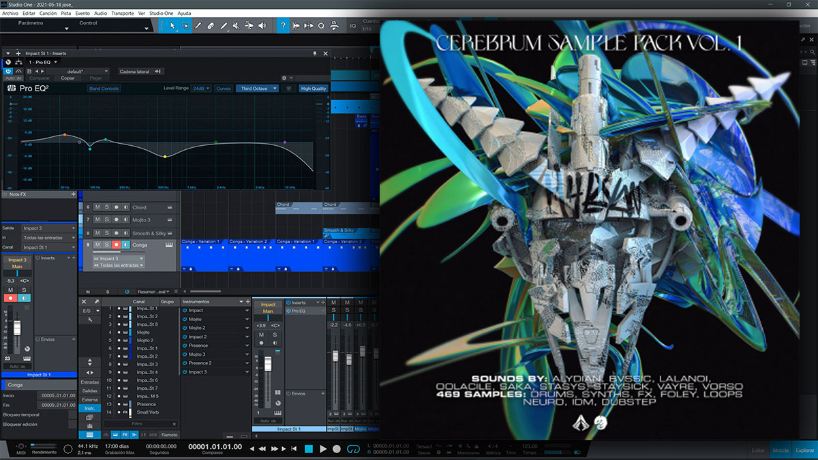Open the Level Range 24dB dropdown

point(200,89)
